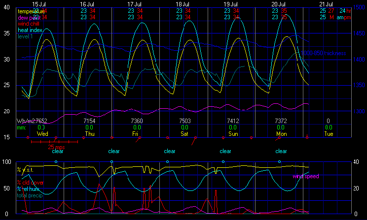
Task: Select the cyan "am" legend label
Action: [x=340, y=18]
